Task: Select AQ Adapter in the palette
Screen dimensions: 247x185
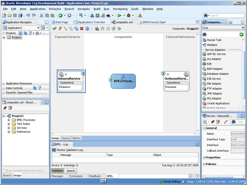Action: pyautogui.click(x=214, y=59)
